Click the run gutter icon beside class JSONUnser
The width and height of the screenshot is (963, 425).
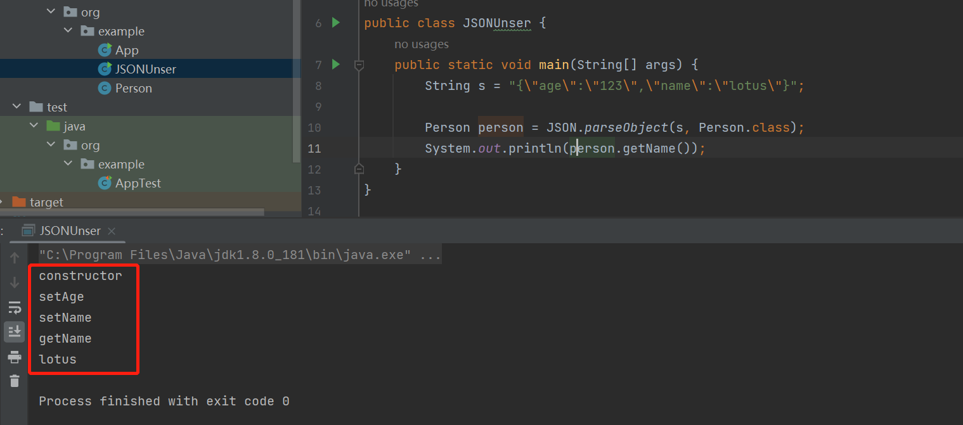(x=336, y=23)
